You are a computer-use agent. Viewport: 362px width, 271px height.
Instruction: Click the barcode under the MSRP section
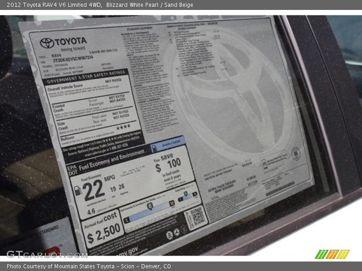(280, 189)
